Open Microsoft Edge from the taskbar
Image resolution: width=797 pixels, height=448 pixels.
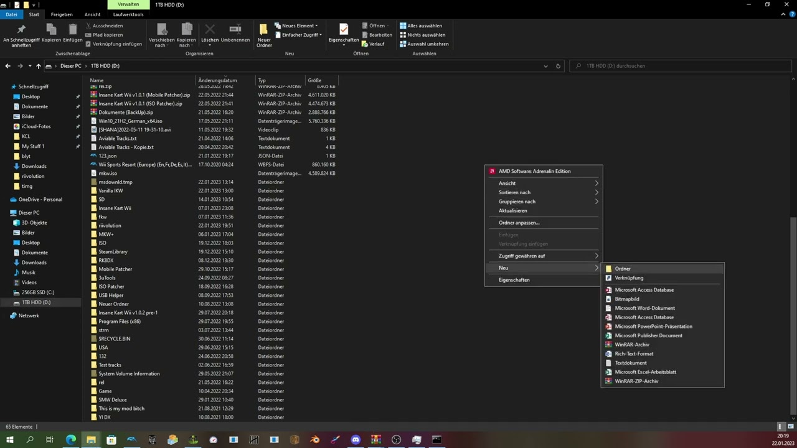coord(71,440)
